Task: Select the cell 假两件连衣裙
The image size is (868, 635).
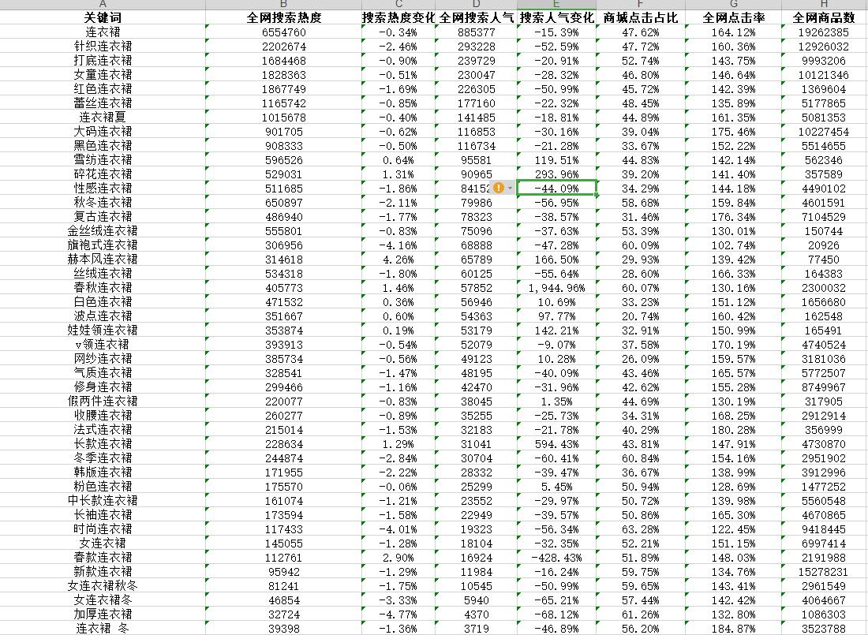Action: [x=103, y=402]
